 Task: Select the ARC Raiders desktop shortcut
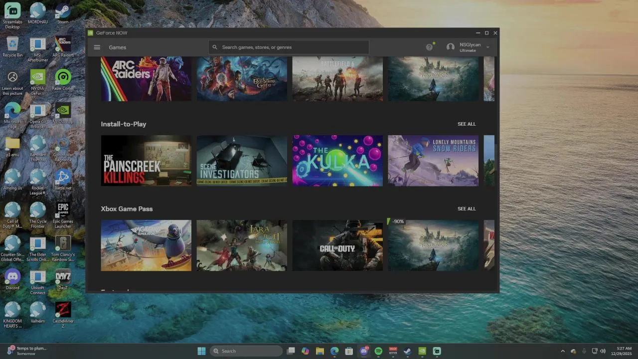[x=63, y=47]
